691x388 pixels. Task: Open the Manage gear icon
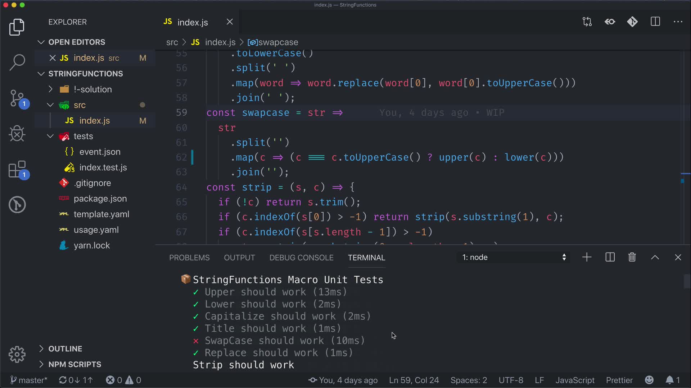pos(17,355)
